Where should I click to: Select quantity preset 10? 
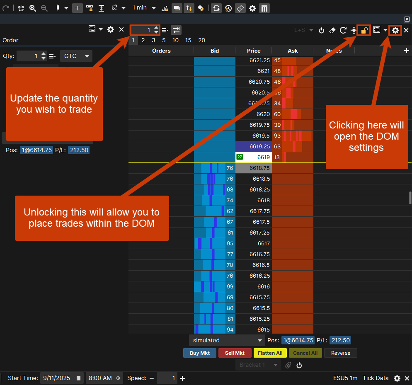pos(175,40)
